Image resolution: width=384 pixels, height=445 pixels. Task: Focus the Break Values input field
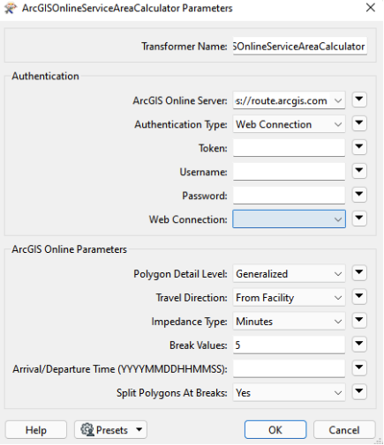click(x=289, y=345)
